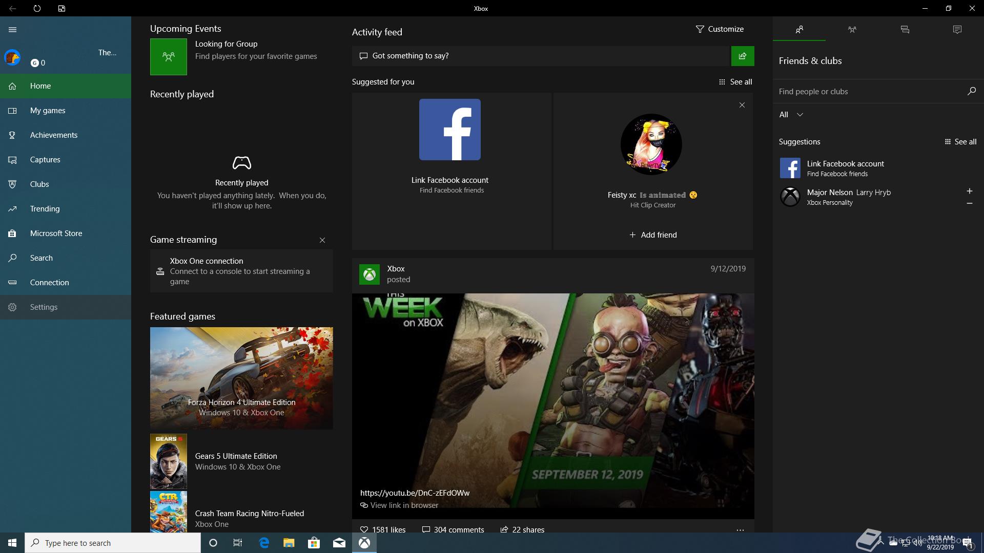984x553 pixels.
Task: Click taskbar Type here to search box
Action: pos(113,543)
